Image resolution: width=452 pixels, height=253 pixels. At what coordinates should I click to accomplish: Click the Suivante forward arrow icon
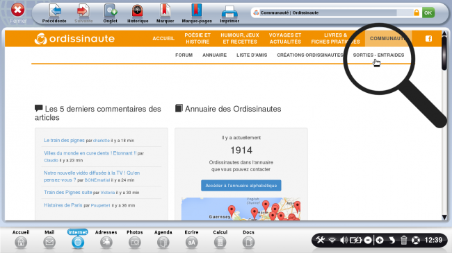click(x=83, y=11)
